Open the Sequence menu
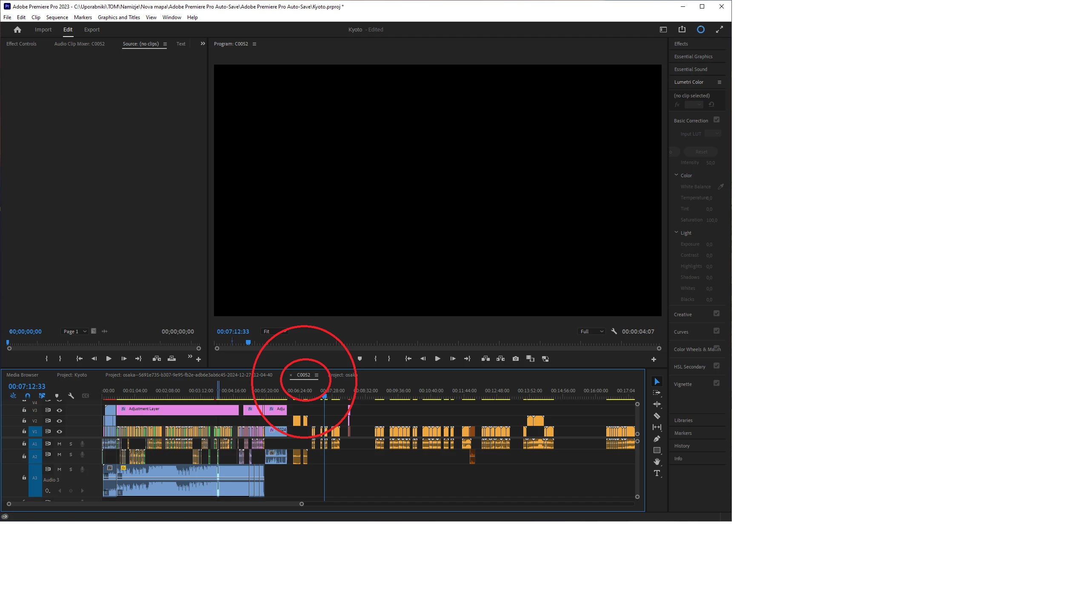 (57, 17)
